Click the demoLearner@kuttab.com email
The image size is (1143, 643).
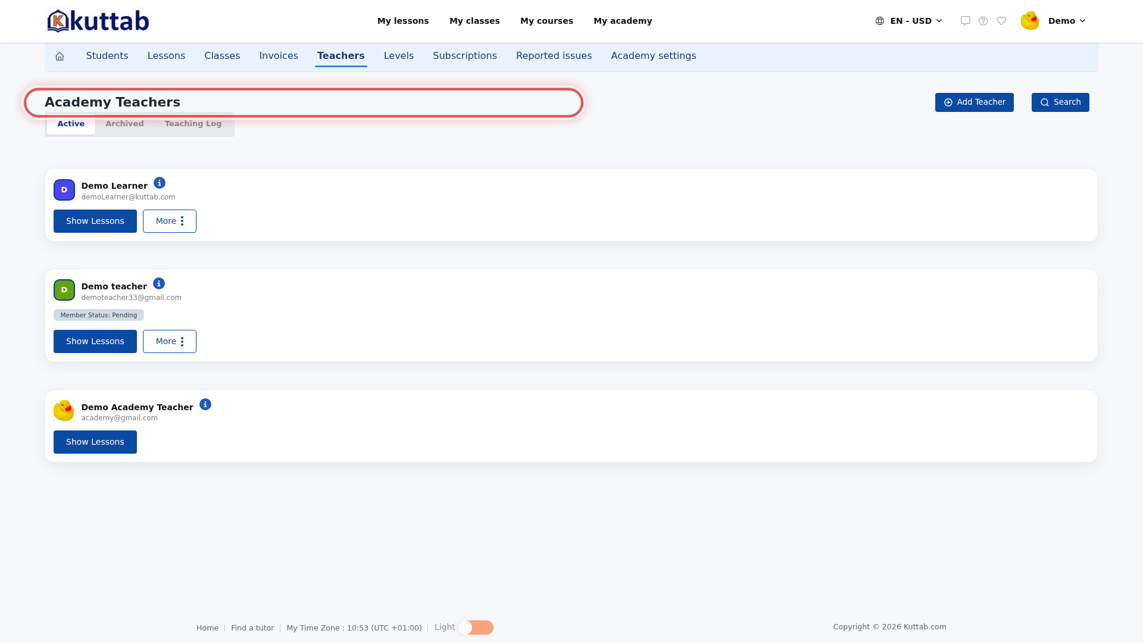coord(129,197)
